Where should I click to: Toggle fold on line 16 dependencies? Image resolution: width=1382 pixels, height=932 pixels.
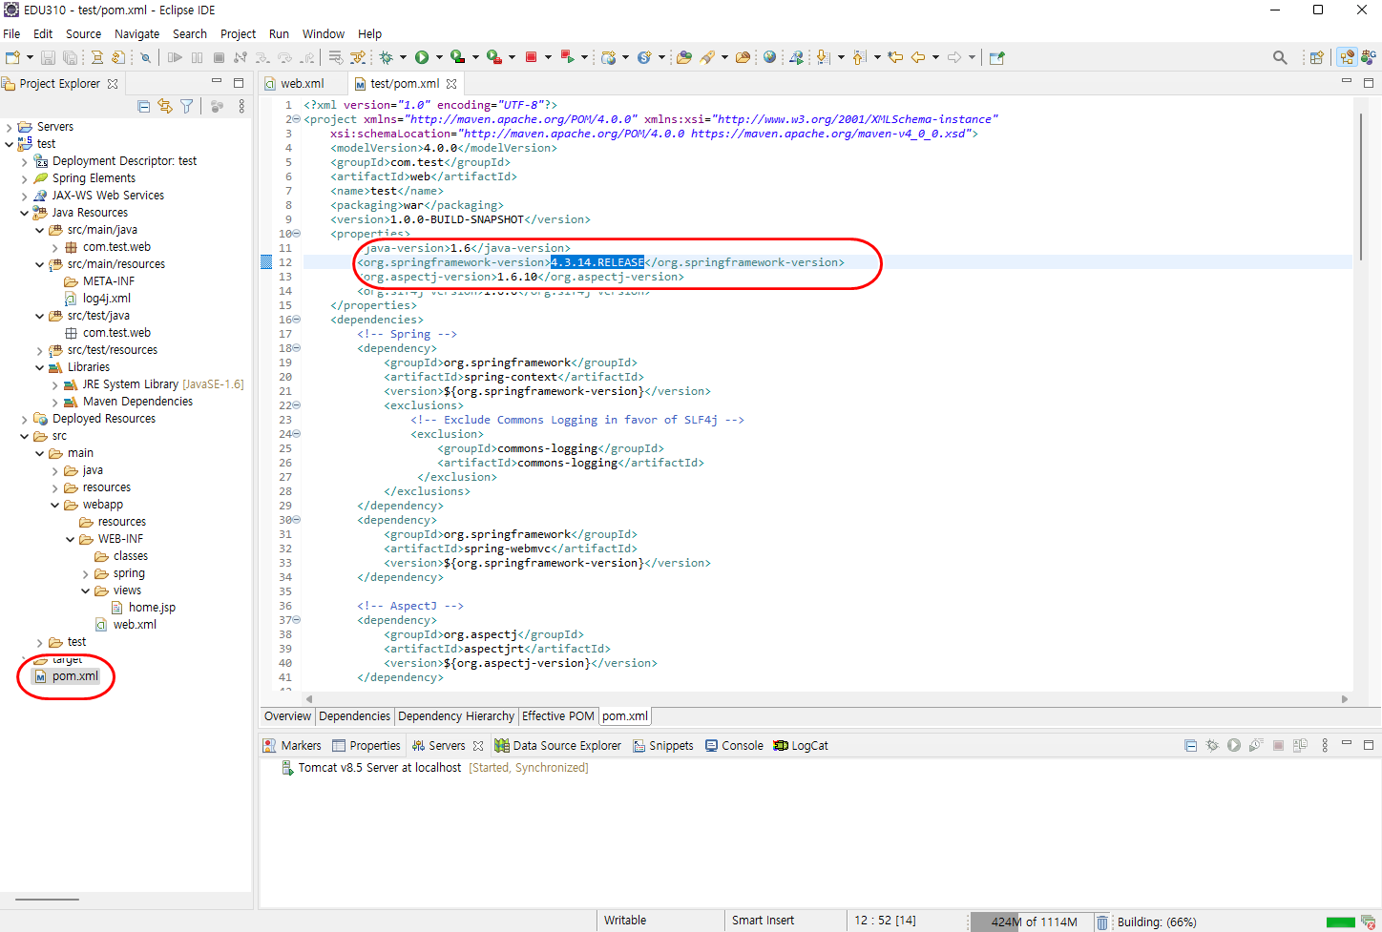(x=297, y=320)
